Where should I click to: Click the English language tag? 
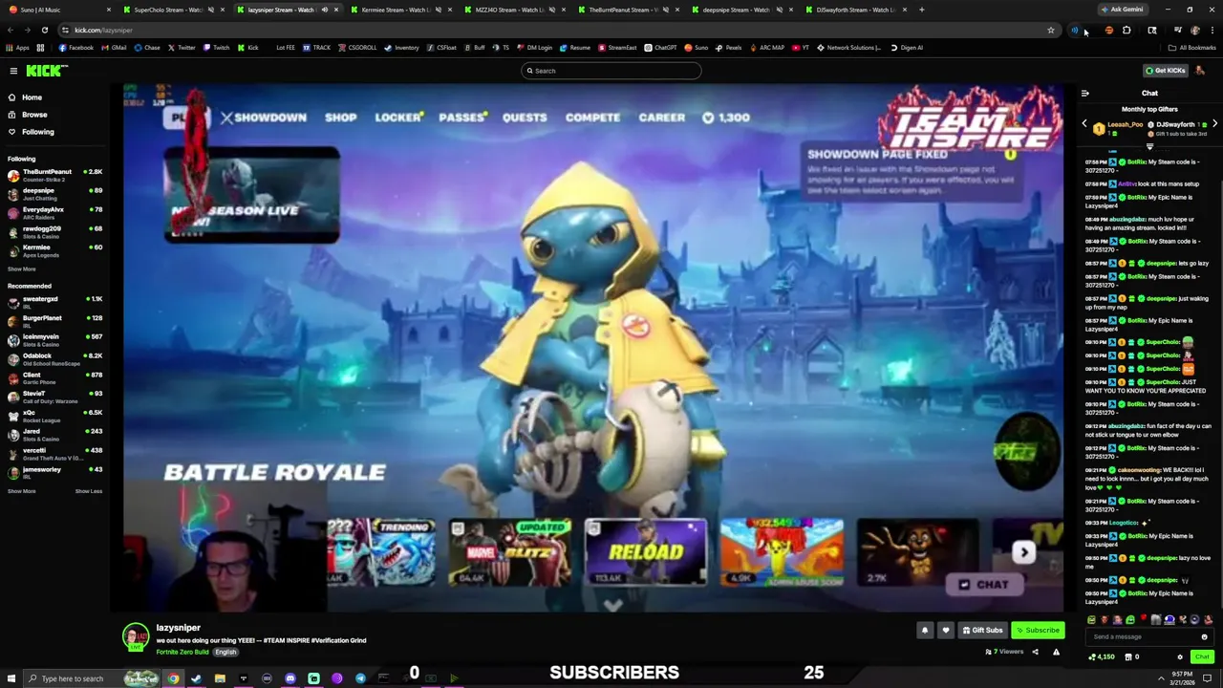click(x=225, y=652)
